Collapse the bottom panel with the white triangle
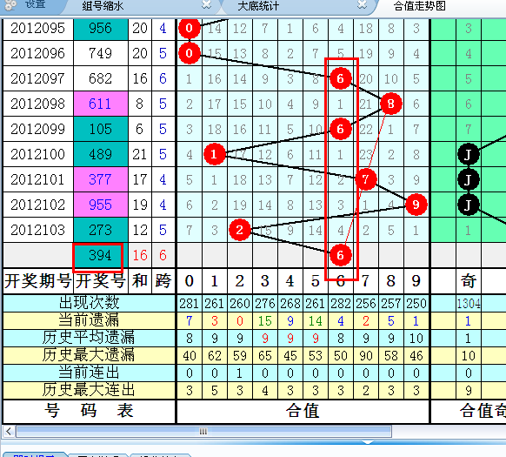The height and width of the screenshot is (457, 506). point(368,442)
